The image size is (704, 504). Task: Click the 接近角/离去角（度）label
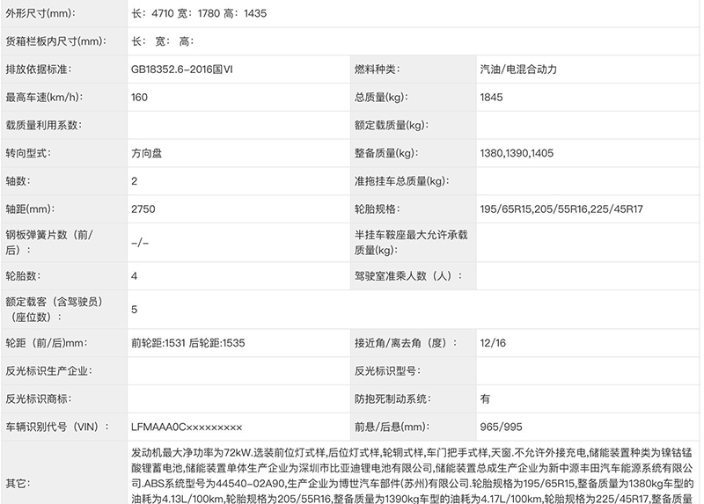[x=406, y=343]
